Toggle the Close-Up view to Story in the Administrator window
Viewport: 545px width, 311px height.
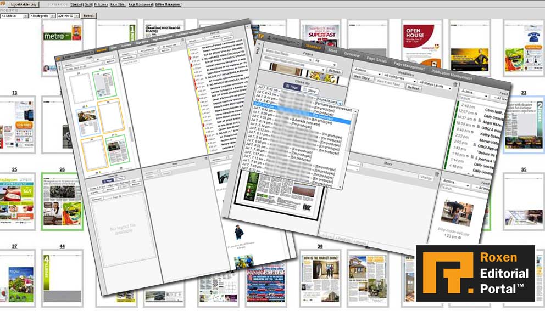310,91
